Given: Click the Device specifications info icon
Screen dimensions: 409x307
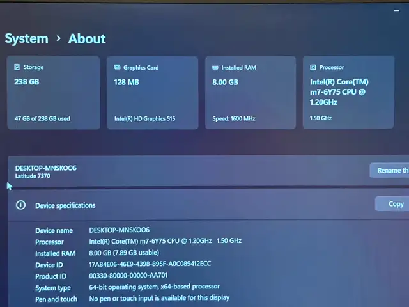Looking at the screenshot, I should 21,205.
